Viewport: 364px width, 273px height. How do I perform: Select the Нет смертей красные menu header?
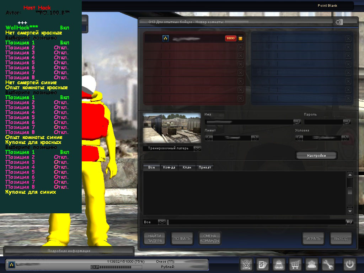coord(34,33)
